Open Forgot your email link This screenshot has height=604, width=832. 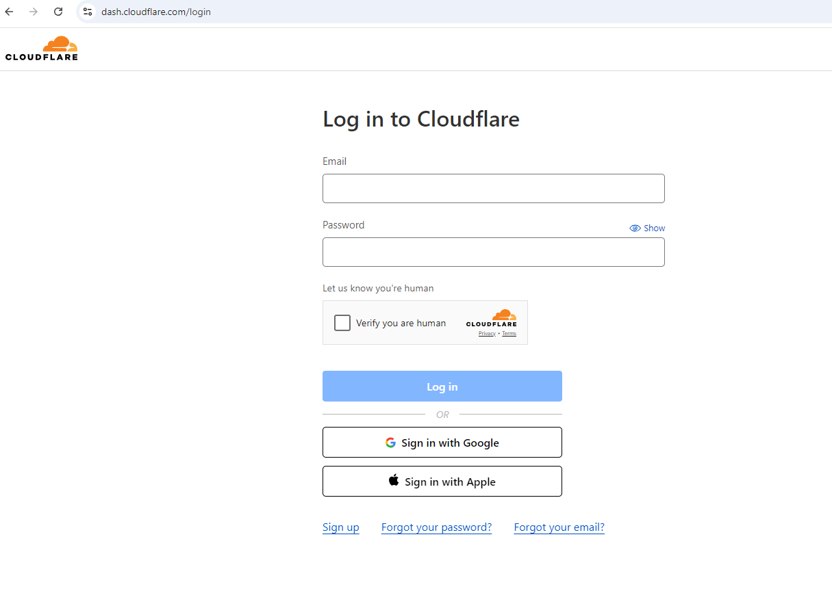click(x=559, y=527)
